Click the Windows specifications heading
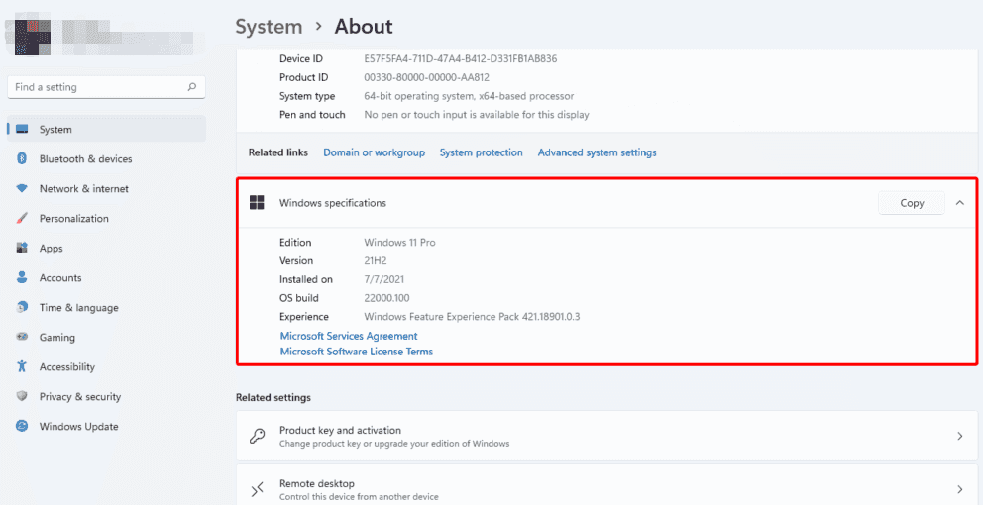The width and height of the screenshot is (983, 505). [x=333, y=203]
